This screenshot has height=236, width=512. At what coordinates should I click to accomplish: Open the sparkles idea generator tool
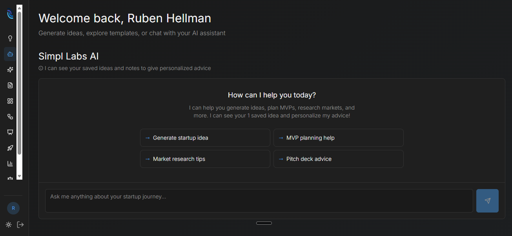coord(10,69)
